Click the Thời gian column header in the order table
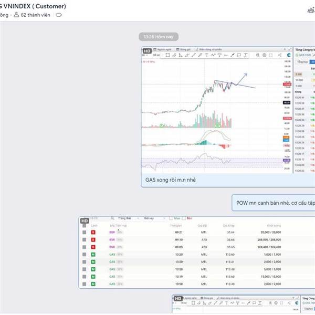The image size is (315, 315). 176,226
